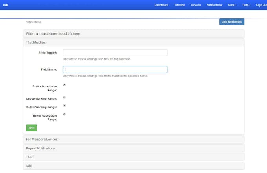This screenshot has height=173, width=267.
Task: Uncheck Below Acceptable Range checkbox
Action: (x=64, y=114)
